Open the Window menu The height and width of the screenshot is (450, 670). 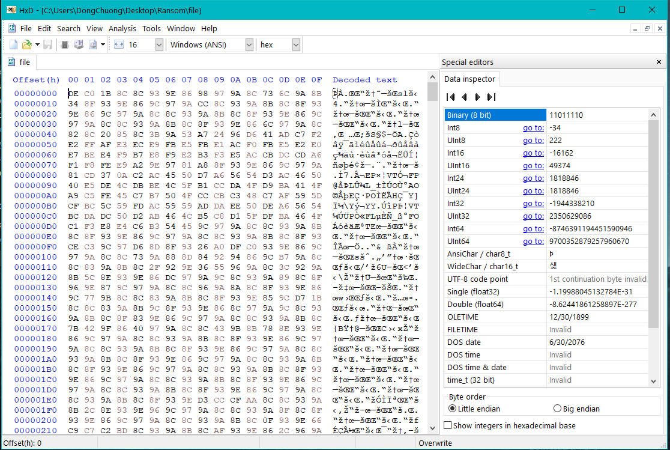point(181,28)
